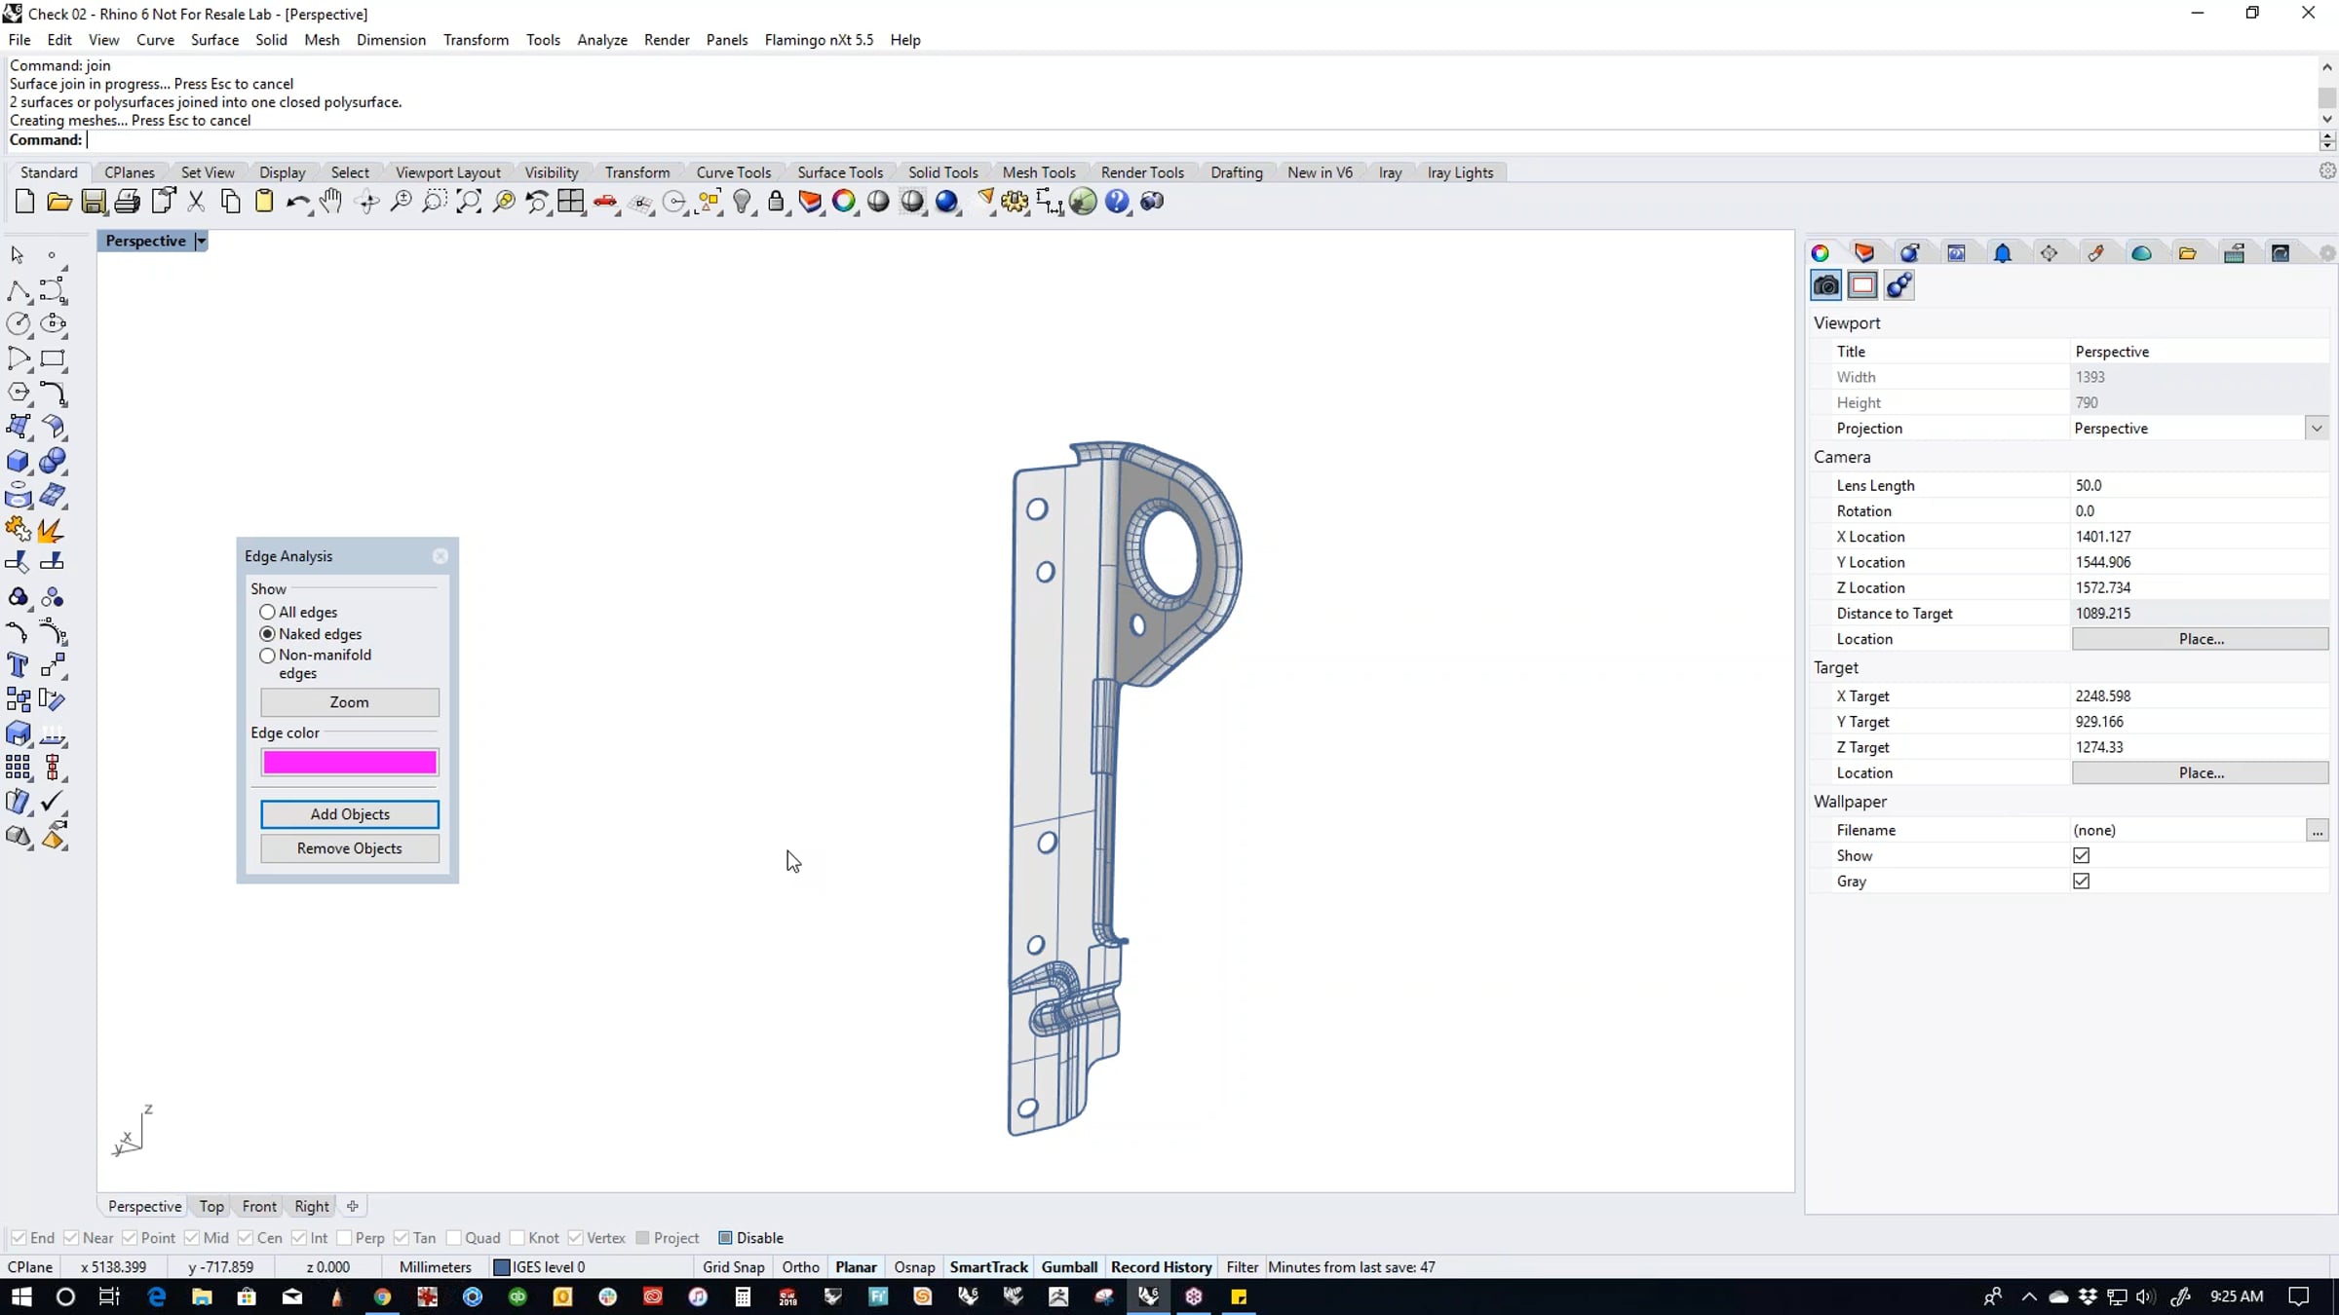Image resolution: width=2339 pixels, height=1315 pixels.
Task: Click the Check objects checkmark tool
Action: click(53, 802)
